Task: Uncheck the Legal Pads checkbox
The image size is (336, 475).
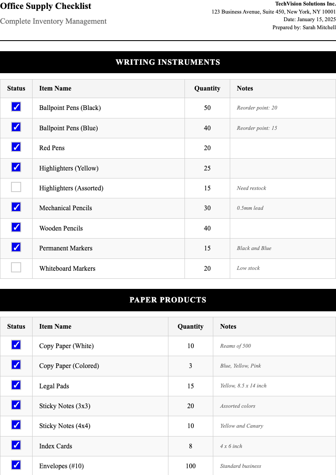Action: click(x=16, y=385)
